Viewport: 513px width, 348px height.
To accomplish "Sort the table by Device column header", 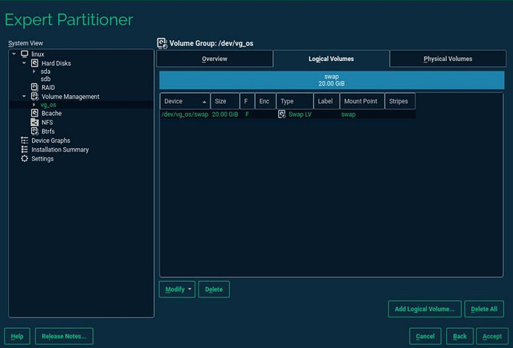I will (184, 101).
